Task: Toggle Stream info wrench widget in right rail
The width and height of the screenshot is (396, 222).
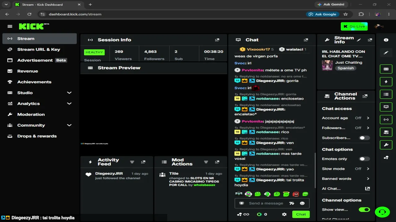Action: pyautogui.click(x=386, y=145)
